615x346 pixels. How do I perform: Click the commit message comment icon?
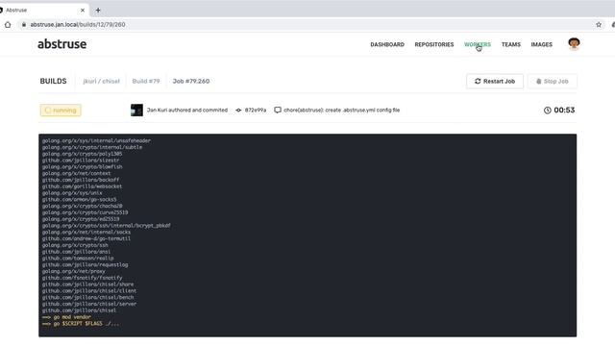(278, 111)
